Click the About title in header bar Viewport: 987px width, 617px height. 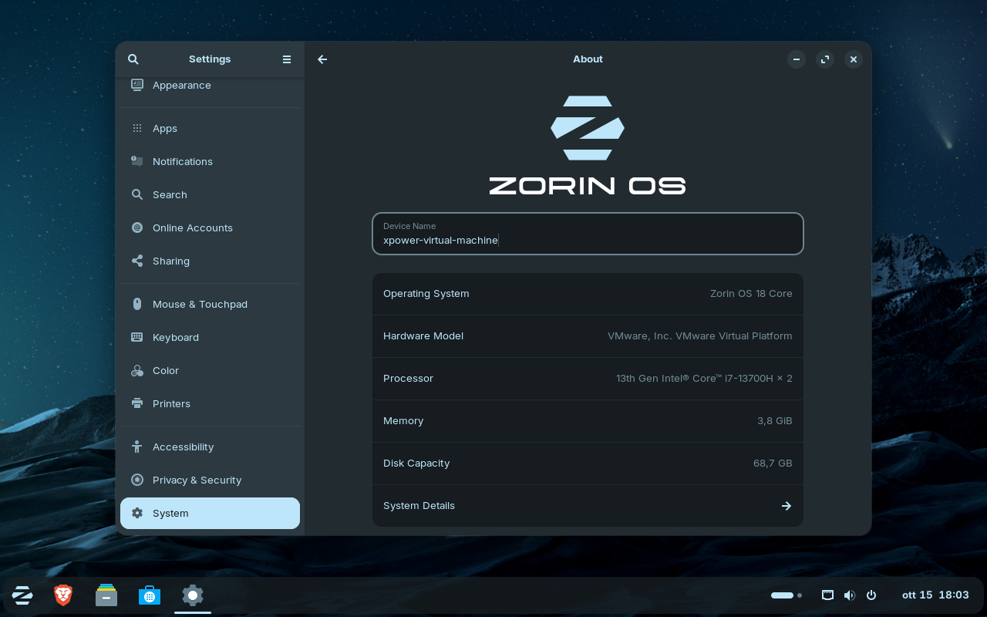point(588,59)
